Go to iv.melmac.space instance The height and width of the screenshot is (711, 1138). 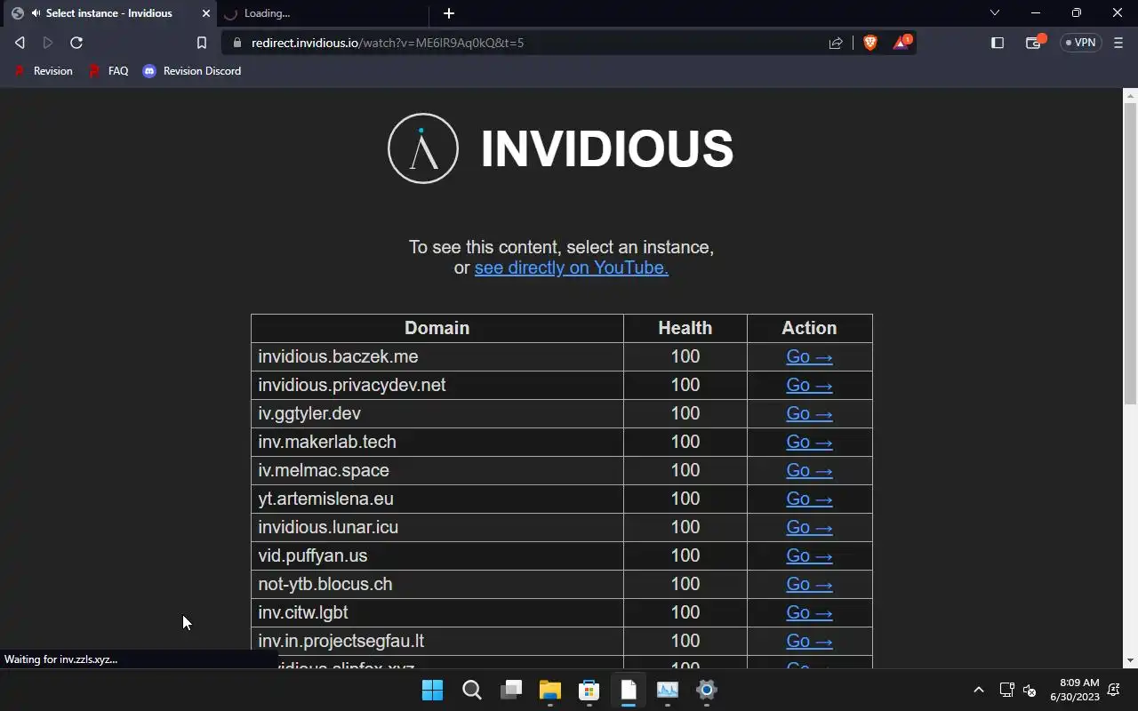click(809, 470)
